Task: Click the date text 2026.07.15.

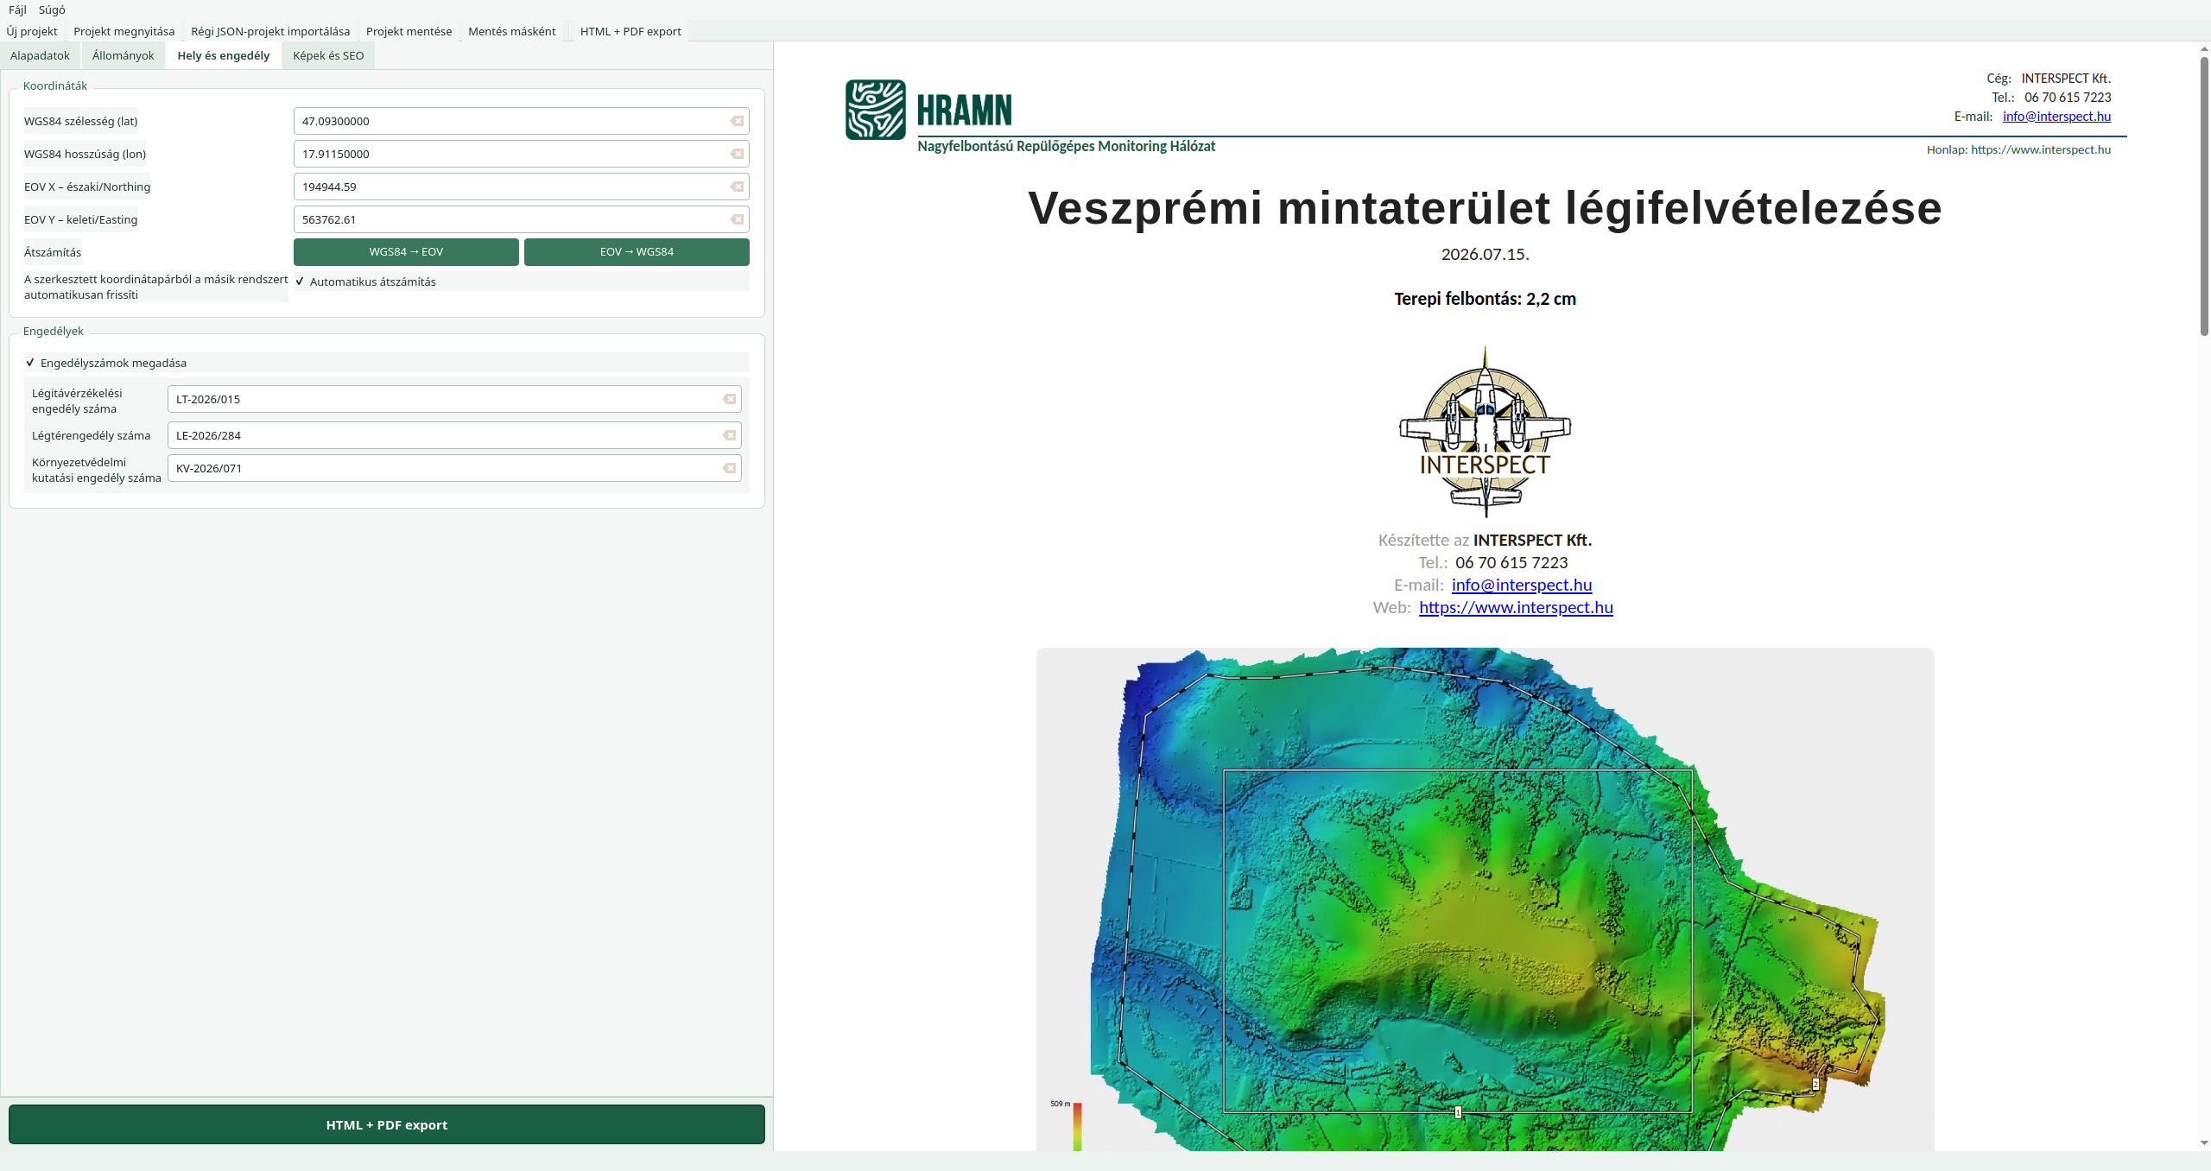Action: 1485,254
